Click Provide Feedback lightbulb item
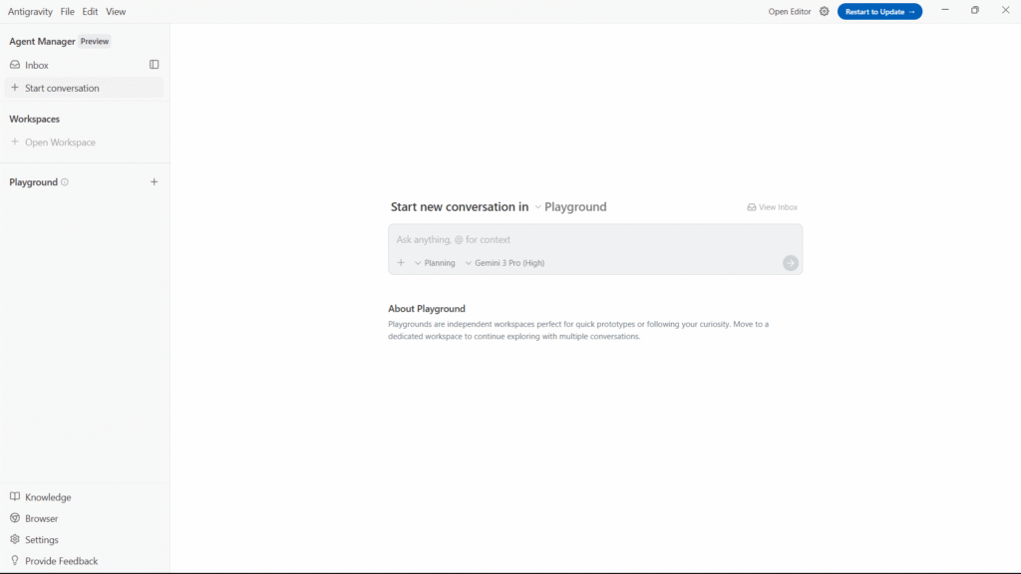 [61, 561]
